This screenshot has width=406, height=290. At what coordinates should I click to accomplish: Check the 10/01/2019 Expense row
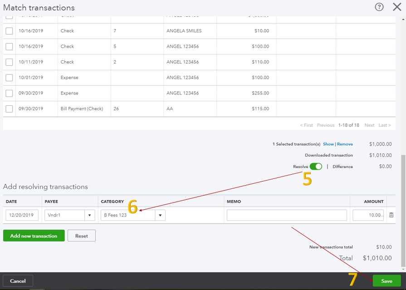pos(10,77)
